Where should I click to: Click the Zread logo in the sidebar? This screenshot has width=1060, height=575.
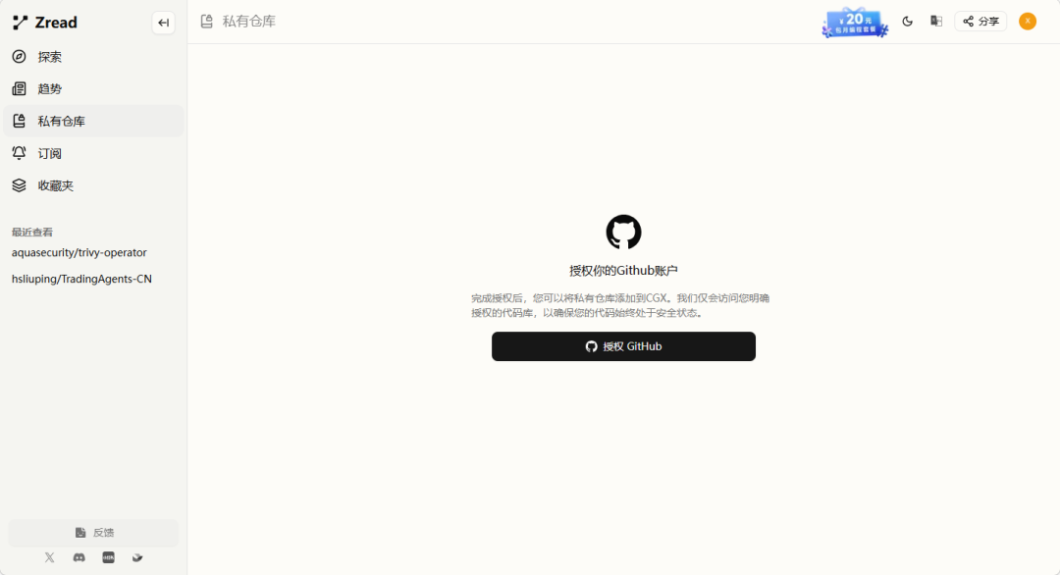(x=44, y=23)
